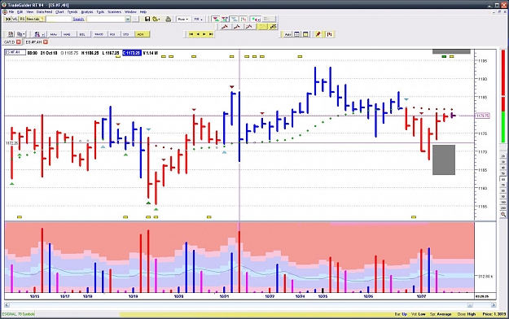The height and width of the screenshot is (319, 509).
Task: Switch to the CAT.D chart tab
Action: coord(9,42)
